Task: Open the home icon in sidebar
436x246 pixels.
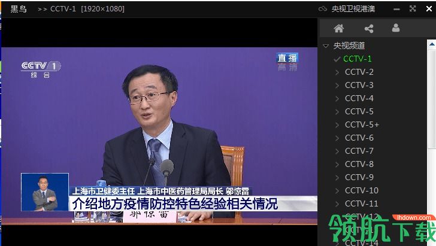Action: [x=339, y=28]
